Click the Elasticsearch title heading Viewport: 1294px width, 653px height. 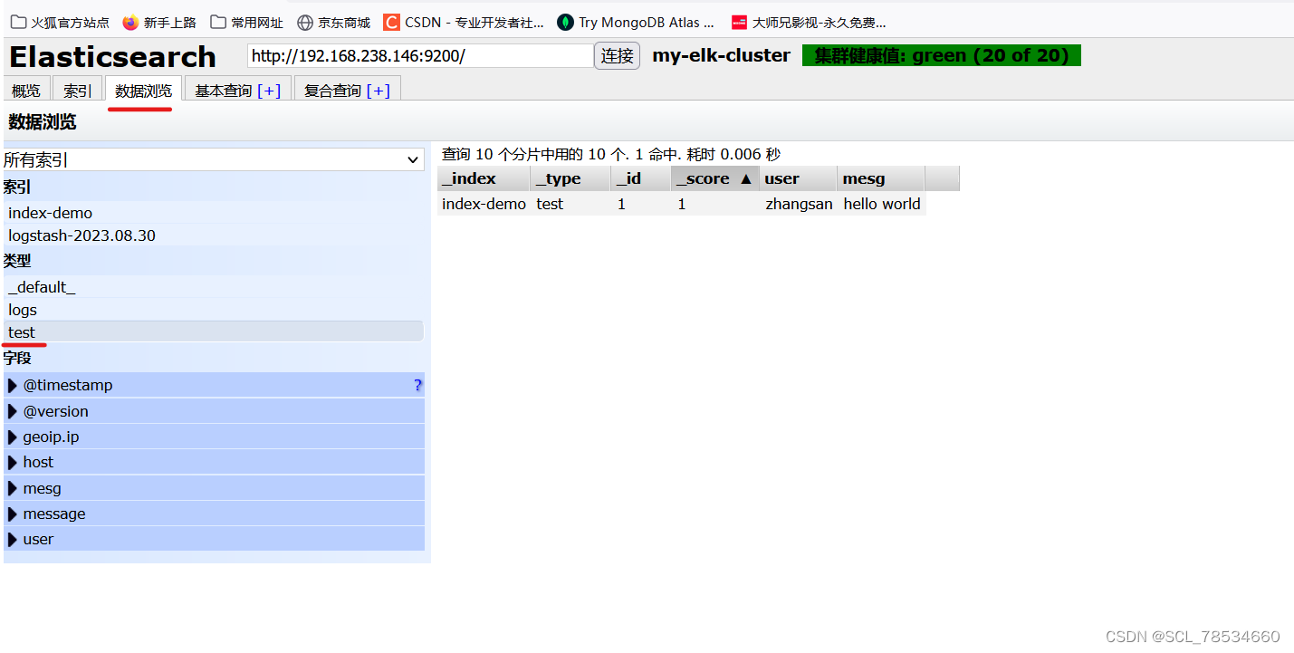point(113,57)
